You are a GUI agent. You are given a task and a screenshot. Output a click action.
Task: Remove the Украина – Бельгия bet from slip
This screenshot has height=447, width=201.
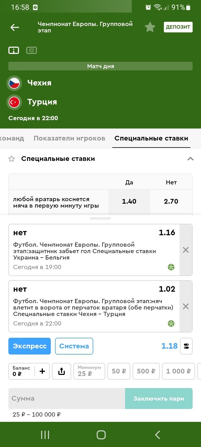click(186, 250)
